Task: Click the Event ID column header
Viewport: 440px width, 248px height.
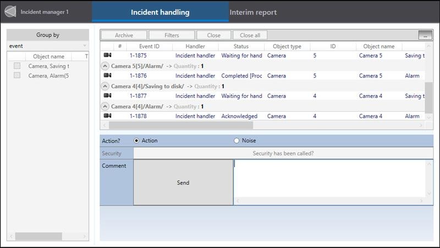Action: [x=149, y=46]
